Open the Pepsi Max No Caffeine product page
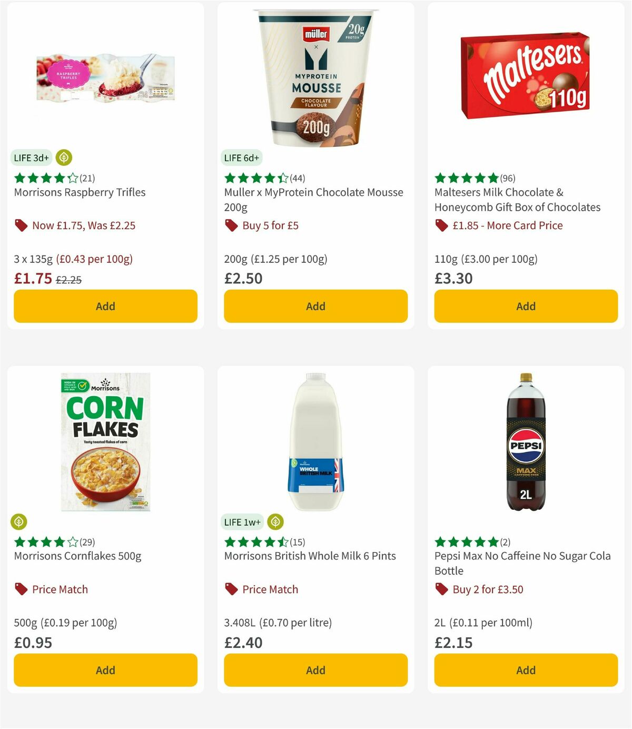The width and height of the screenshot is (632, 729). point(522,555)
